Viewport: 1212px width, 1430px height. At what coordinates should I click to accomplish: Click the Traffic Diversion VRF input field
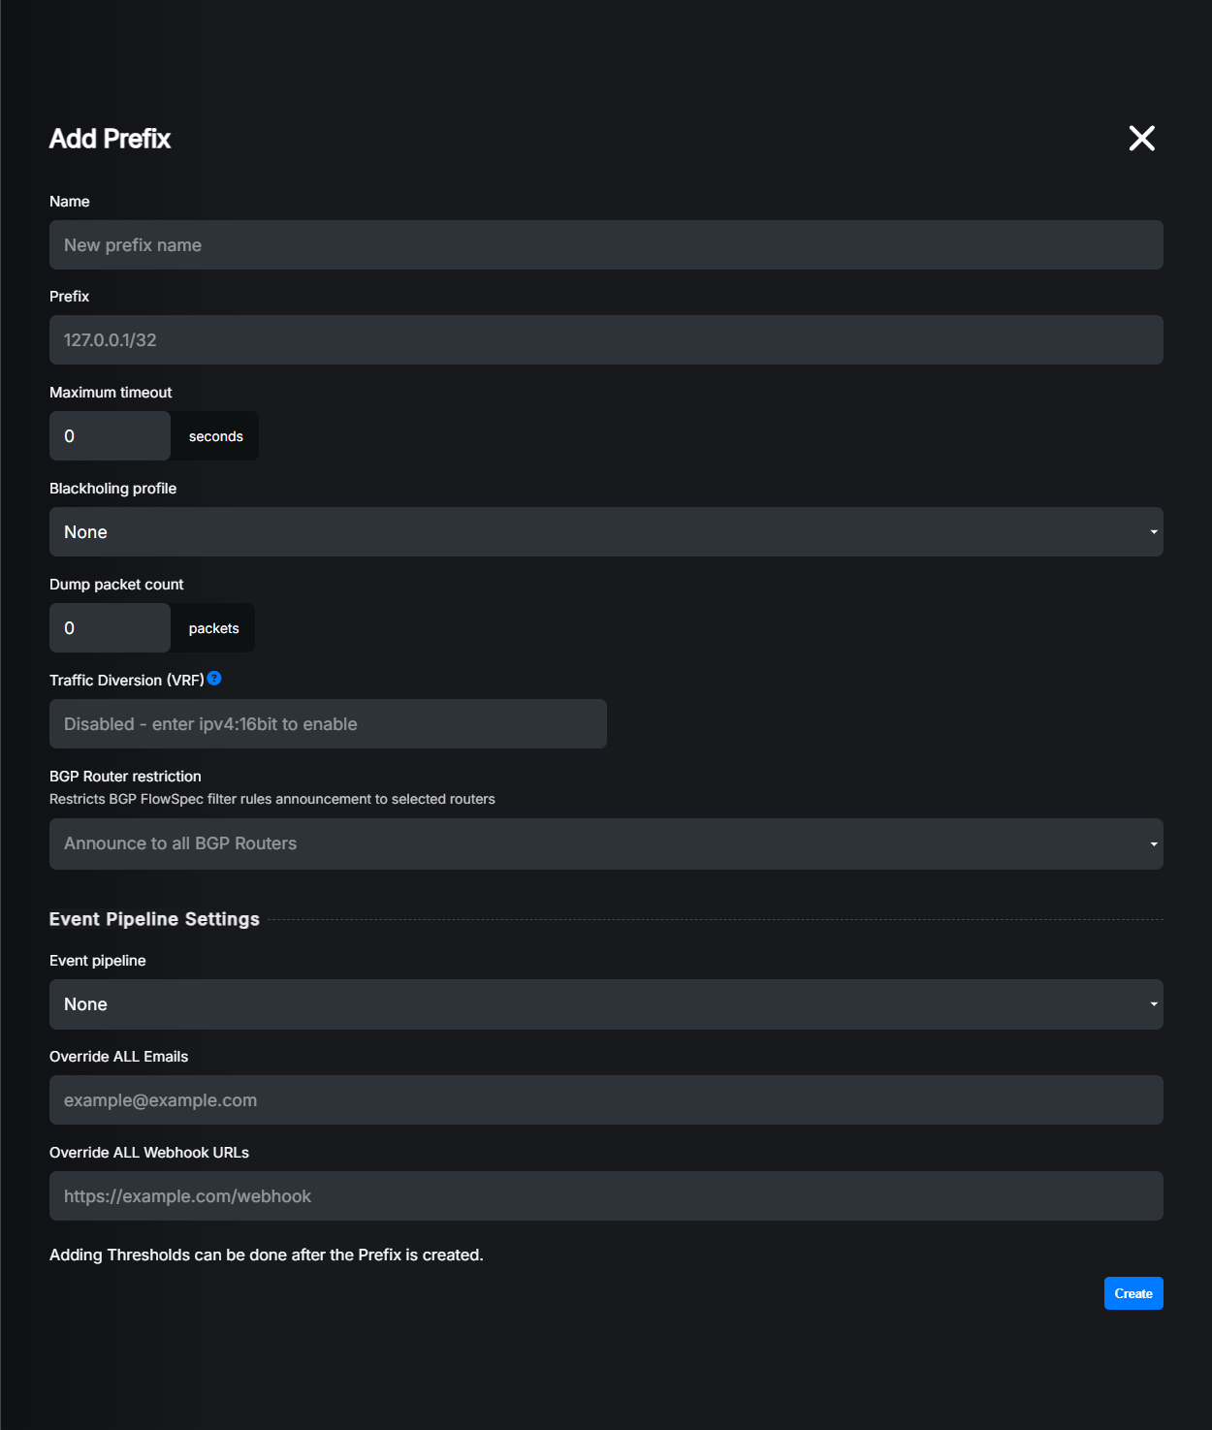point(328,723)
